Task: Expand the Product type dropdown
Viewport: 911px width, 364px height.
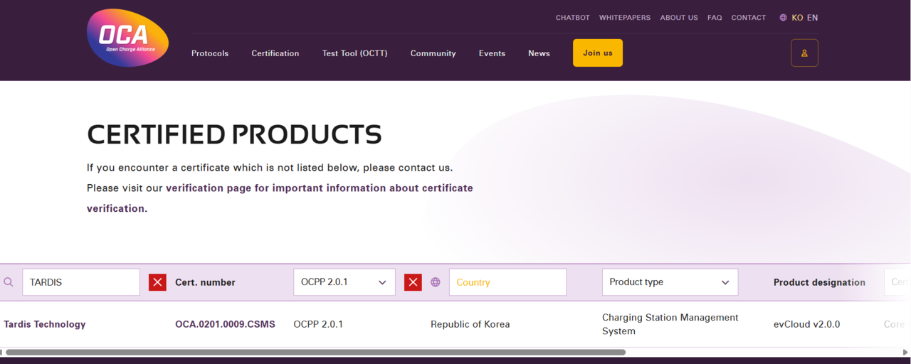Action: (670, 282)
